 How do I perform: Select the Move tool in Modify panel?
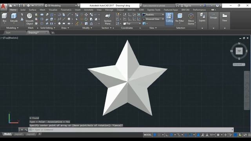(x=86, y=15)
